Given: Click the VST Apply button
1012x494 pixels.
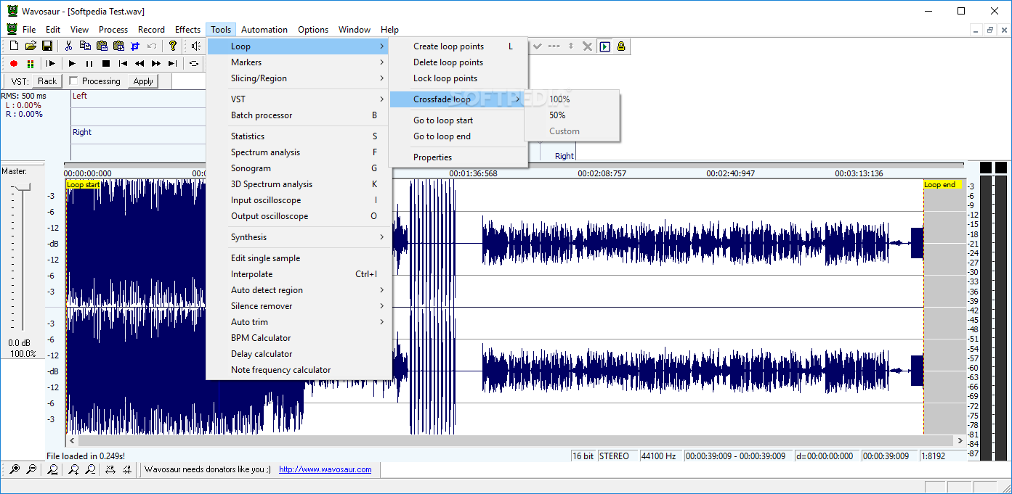Looking at the screenshot, I should [143, 81].
